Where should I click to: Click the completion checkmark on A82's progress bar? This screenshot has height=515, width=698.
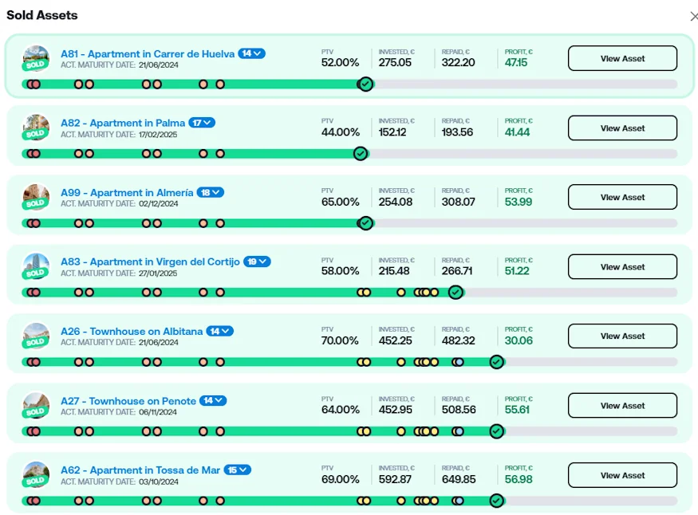(x=361, y=153)
